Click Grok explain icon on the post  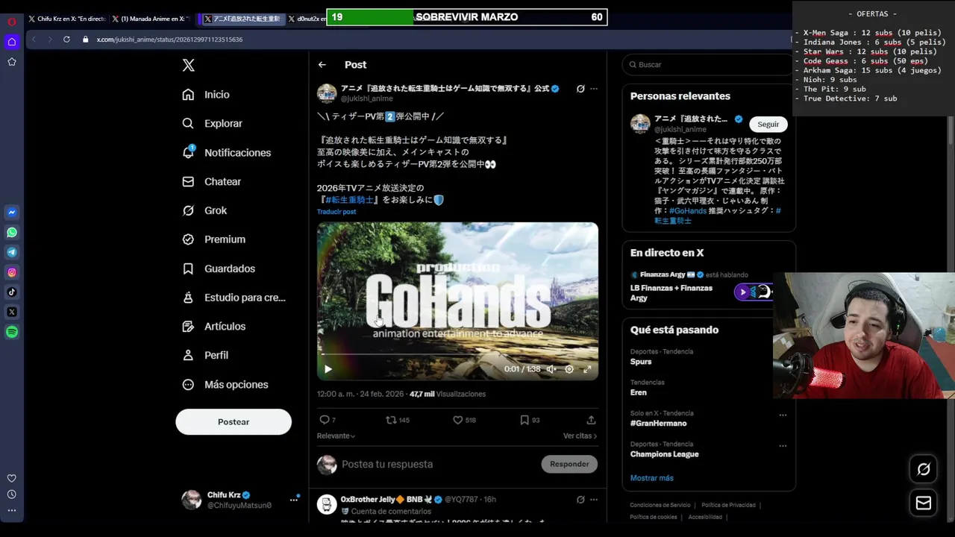coord(580,89)
